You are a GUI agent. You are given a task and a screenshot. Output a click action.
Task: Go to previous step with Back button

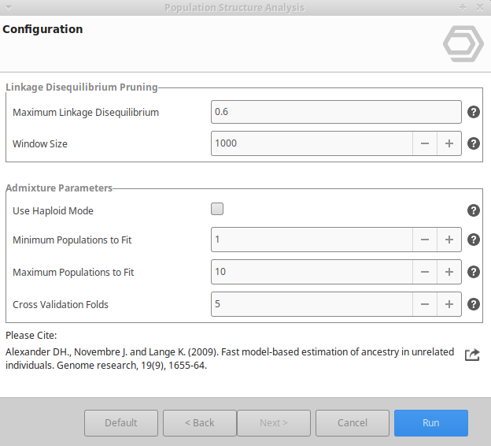(200, 423)
